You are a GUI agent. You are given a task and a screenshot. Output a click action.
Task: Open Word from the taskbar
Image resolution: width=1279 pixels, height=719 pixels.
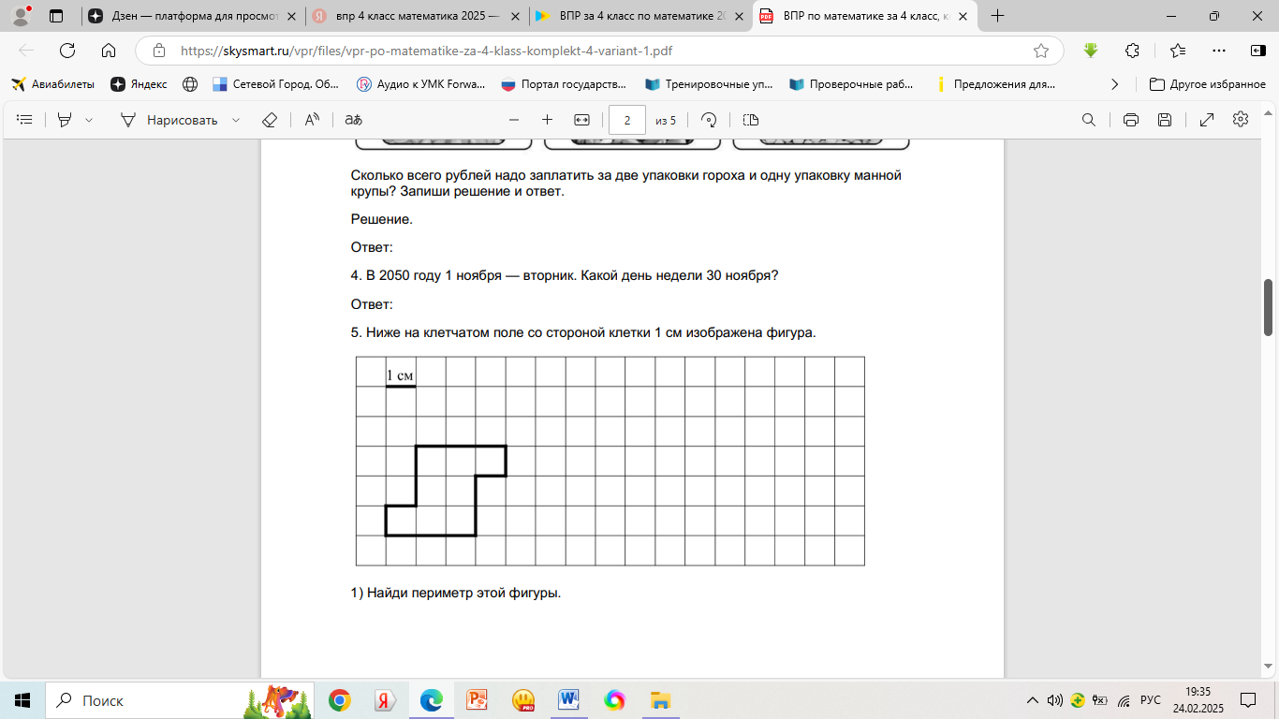(568, 700)
